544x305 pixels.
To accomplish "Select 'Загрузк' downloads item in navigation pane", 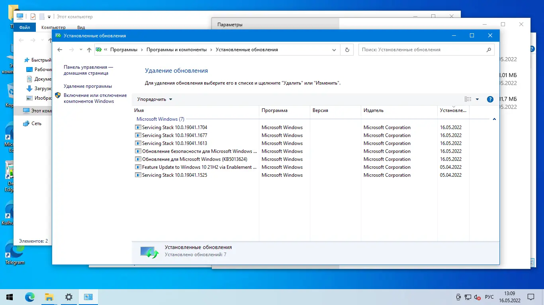I will pos(39,89).
